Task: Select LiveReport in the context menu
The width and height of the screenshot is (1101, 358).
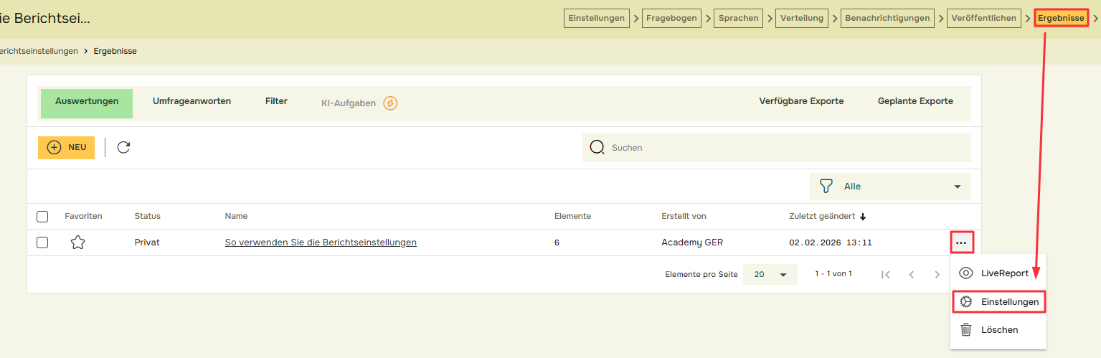Action: point(997,273)
